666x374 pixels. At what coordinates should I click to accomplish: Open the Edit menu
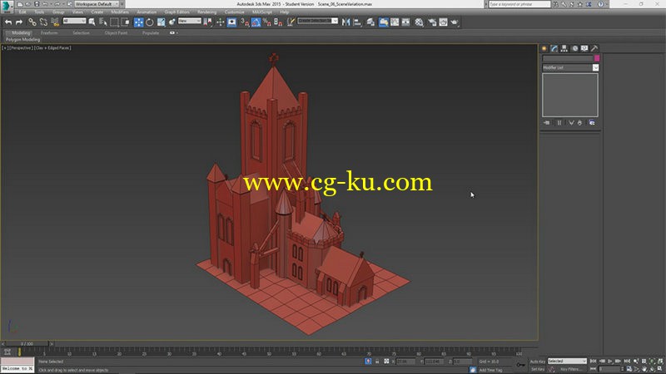[x=22, y=12]
